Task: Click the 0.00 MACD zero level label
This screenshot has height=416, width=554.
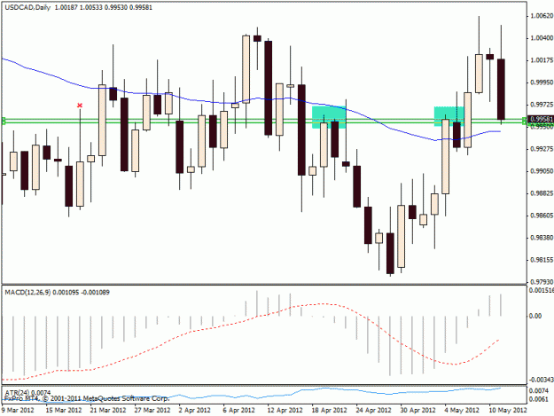Action: (535, 316)
